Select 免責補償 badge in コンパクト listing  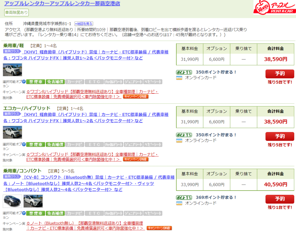[55, 213]
